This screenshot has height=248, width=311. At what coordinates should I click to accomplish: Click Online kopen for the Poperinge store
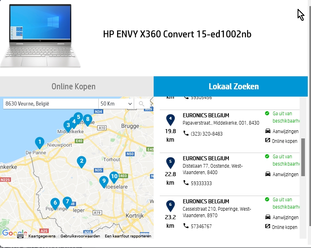(x=284, y=227)
